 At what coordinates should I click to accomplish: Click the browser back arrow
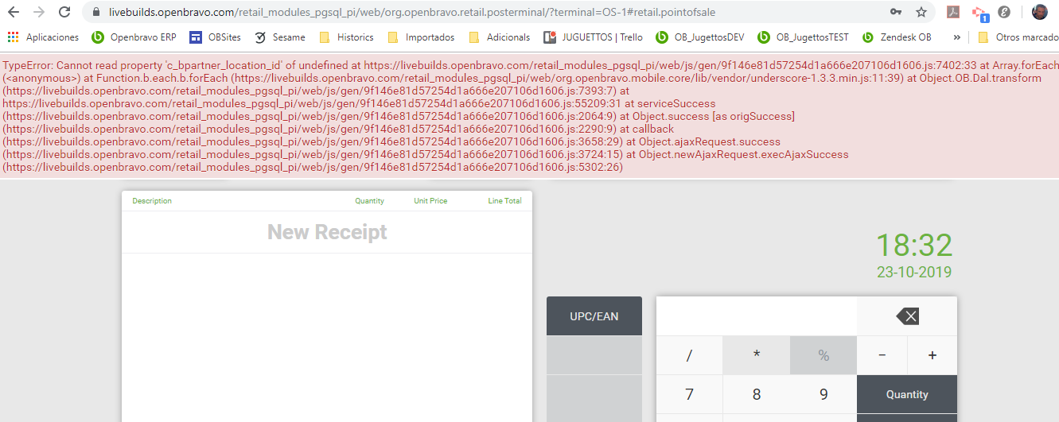(x=14, y=12)
